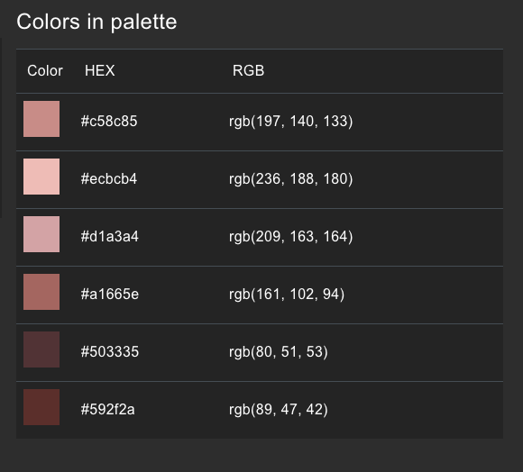The height and width of the screenshot is (472, 523).
Task: Choose the #a1665e swatch square
Action: [41, 292]
